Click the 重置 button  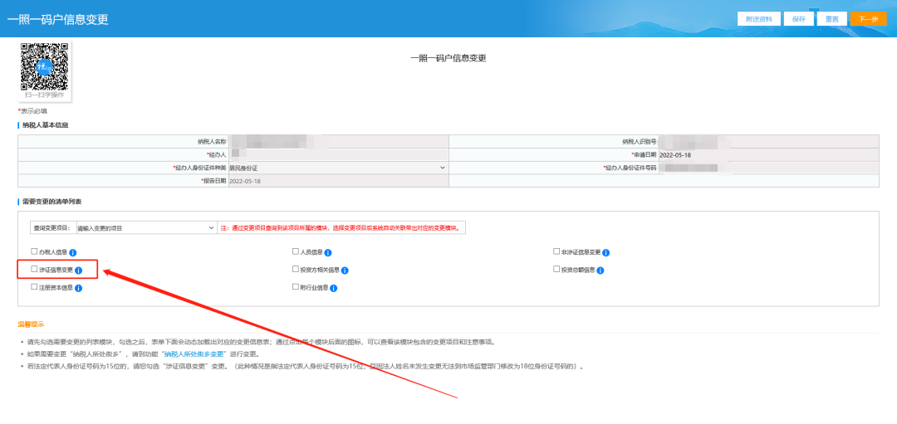[x=831, y=19]
